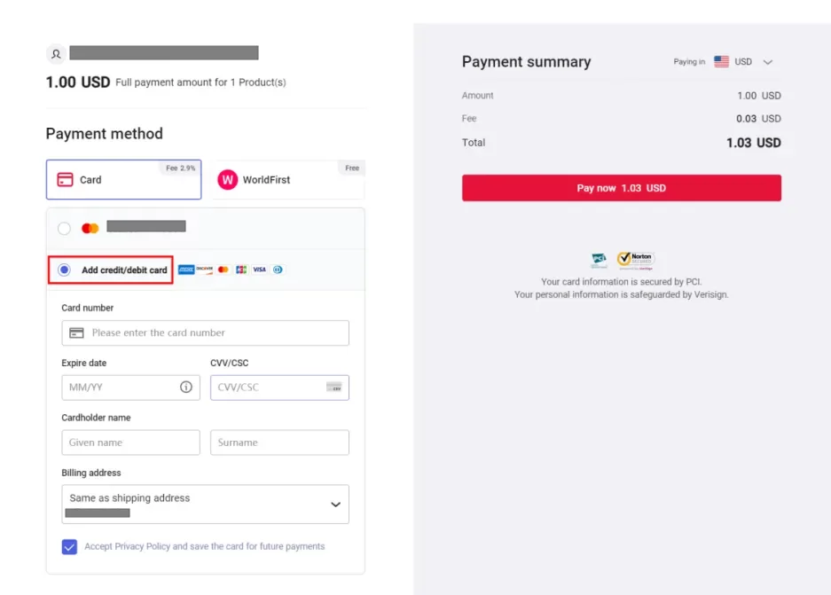Click the PCI security badge
This screenshot has width=831, height=595.
click(600, 261)
